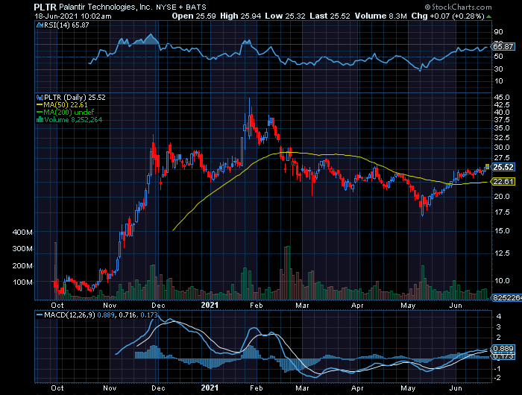
Task: Click the company name Palantir Technologies, Inc.
Action: [x=106, y=7]
